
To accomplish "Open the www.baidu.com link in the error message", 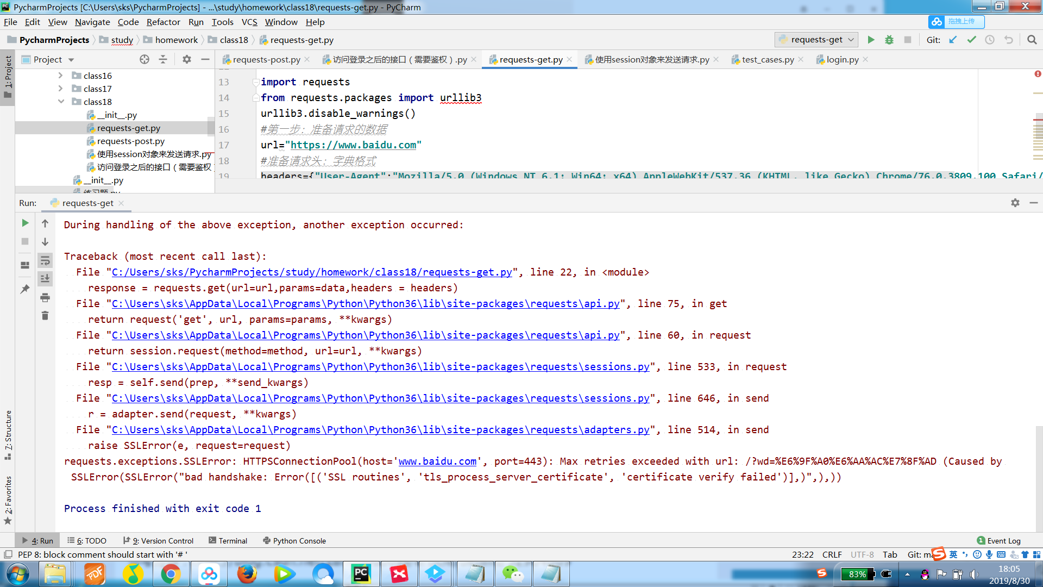I will tap(437, 461).
